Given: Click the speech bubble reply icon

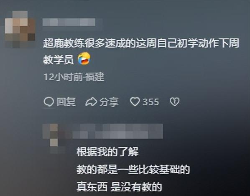Looking at the screenshot, I should click(x=49, y=102).
